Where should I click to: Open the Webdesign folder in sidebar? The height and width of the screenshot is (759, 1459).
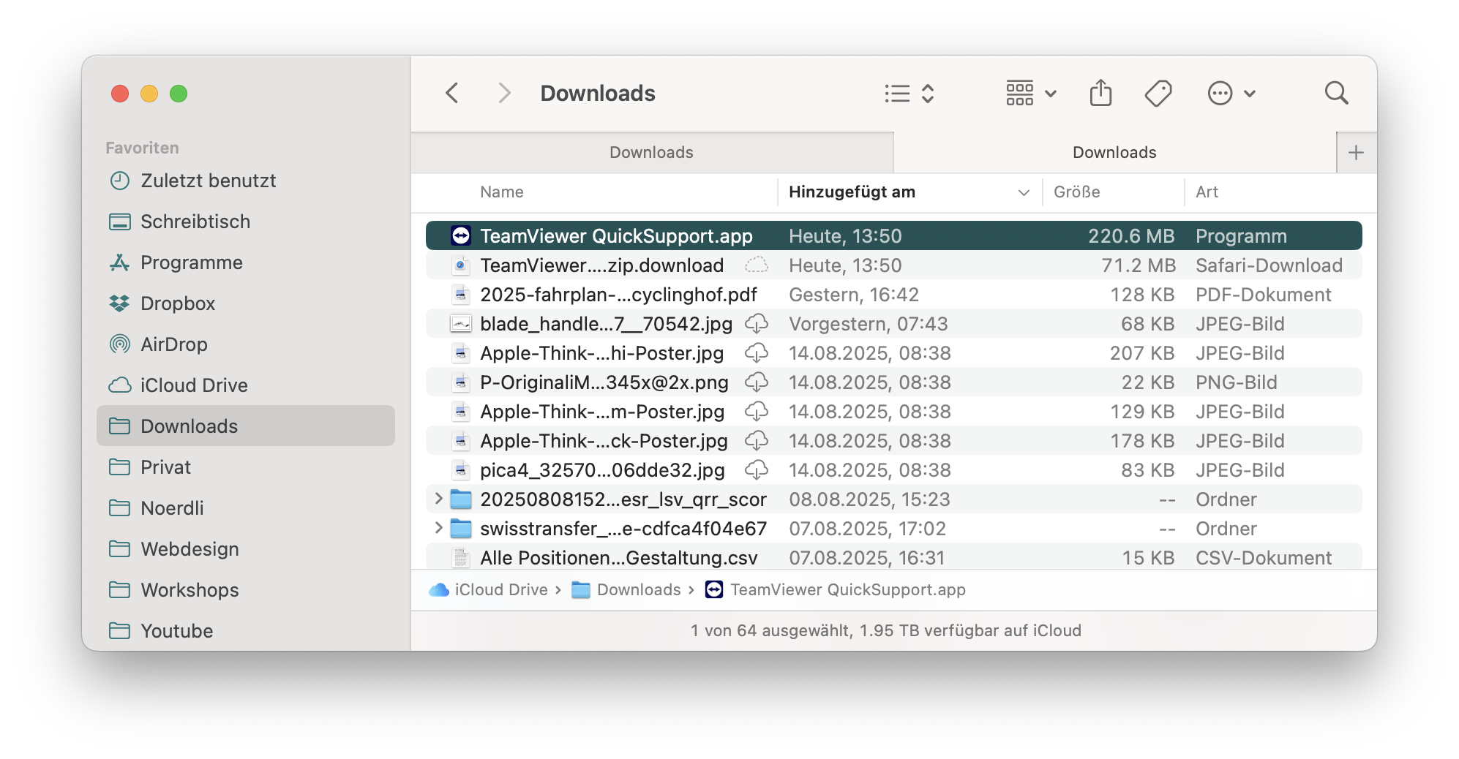pyautogui.click(x=246, y=549)
